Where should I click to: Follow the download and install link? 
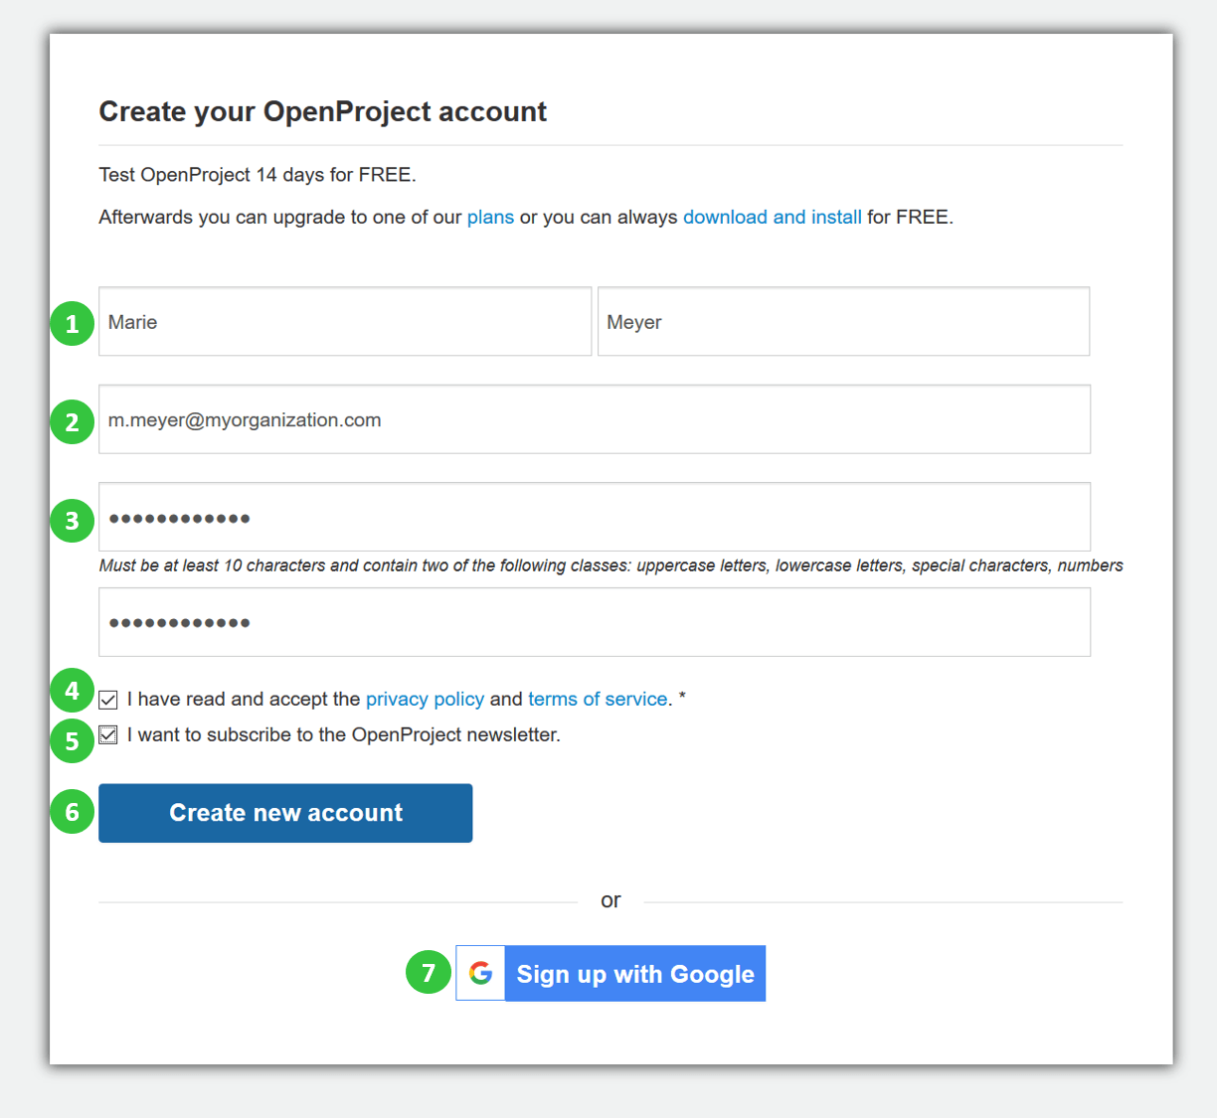772,217
